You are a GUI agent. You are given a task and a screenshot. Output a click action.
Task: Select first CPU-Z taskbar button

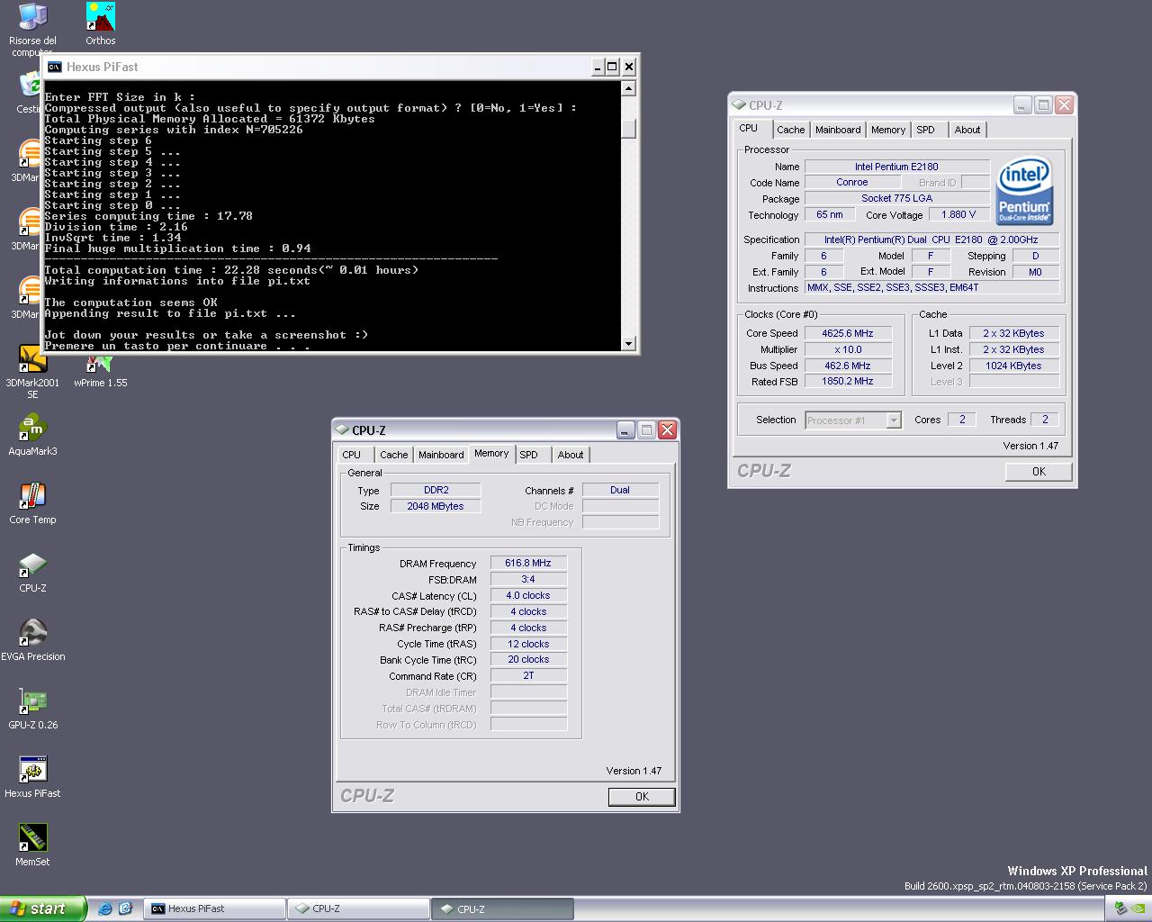pos(358,908)
